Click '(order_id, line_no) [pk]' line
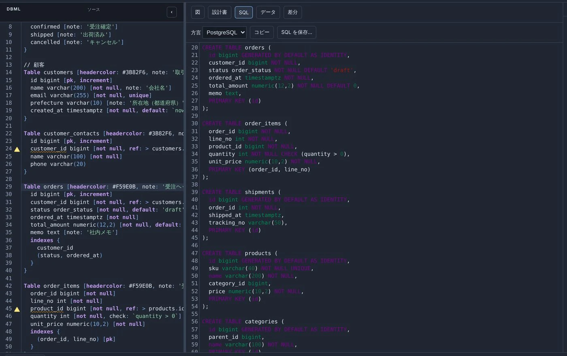Image resolution: width=567 pixels, height=356 pixels. click(76, 339)
